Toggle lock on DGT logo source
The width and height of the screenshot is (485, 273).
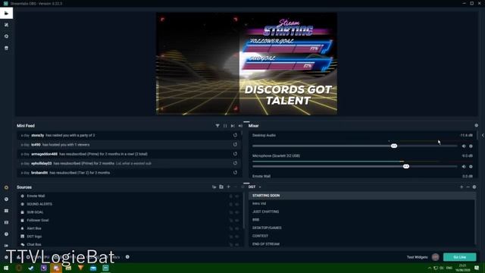point(230,237)
